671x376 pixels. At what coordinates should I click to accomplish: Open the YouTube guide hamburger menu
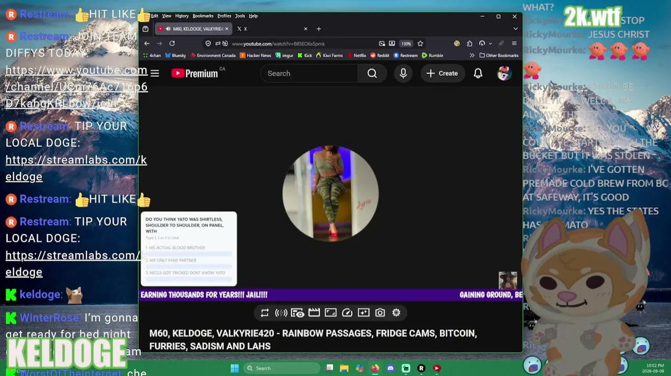pyautogui.click(x=155, y=74)
